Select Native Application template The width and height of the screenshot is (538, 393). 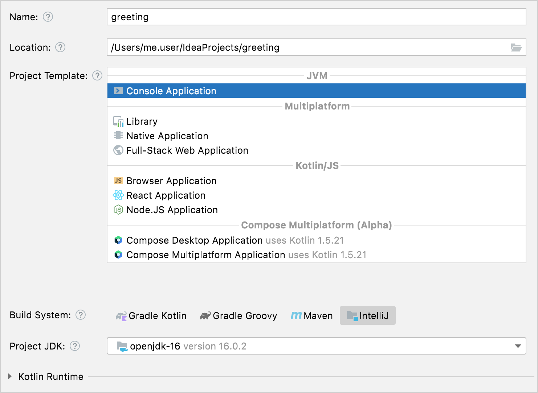[317, 136]
